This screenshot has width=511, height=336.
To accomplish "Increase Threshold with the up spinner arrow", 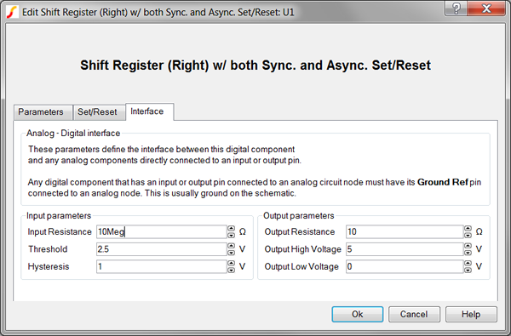I will pos(231,246).
